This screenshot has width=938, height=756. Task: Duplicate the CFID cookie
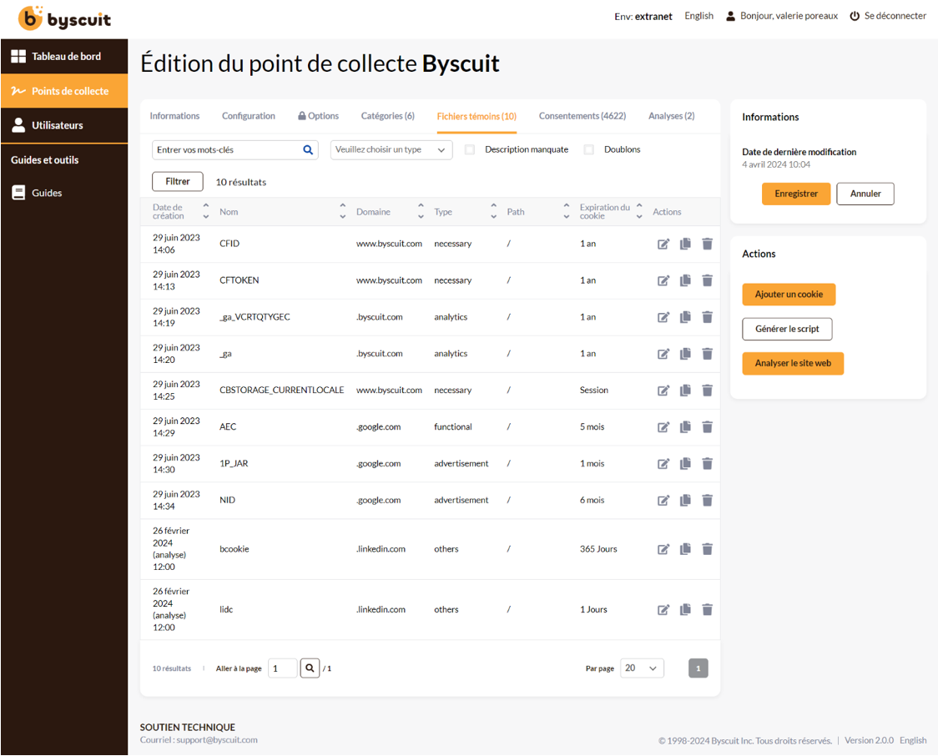coord(685,244)
